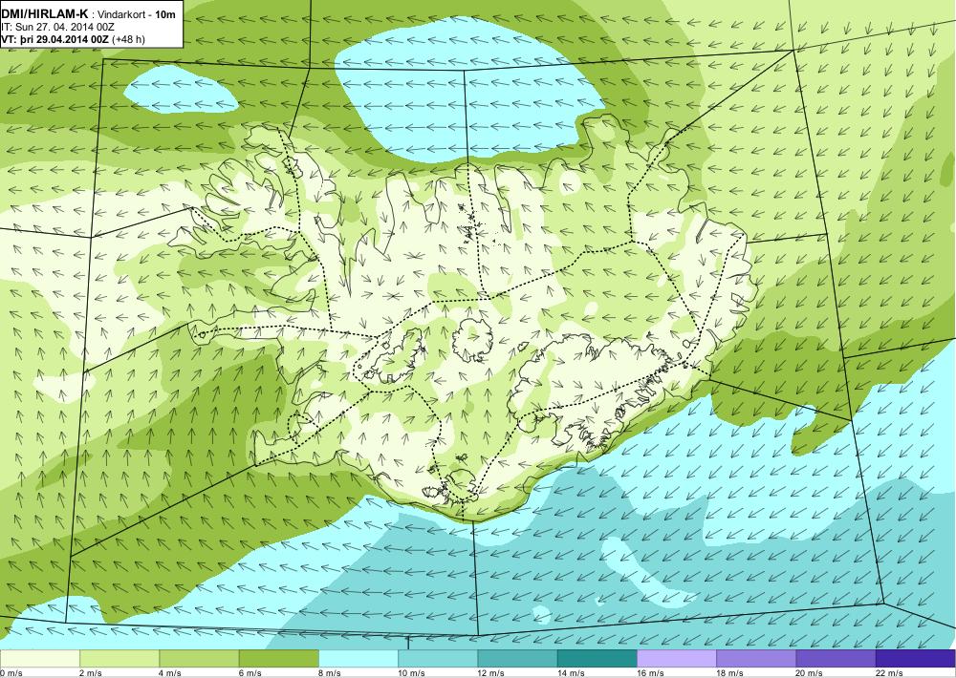The image size is (956, 678).
Task: Click the medium purple swatch starting at 18 m/s
Action: point(756,659)
